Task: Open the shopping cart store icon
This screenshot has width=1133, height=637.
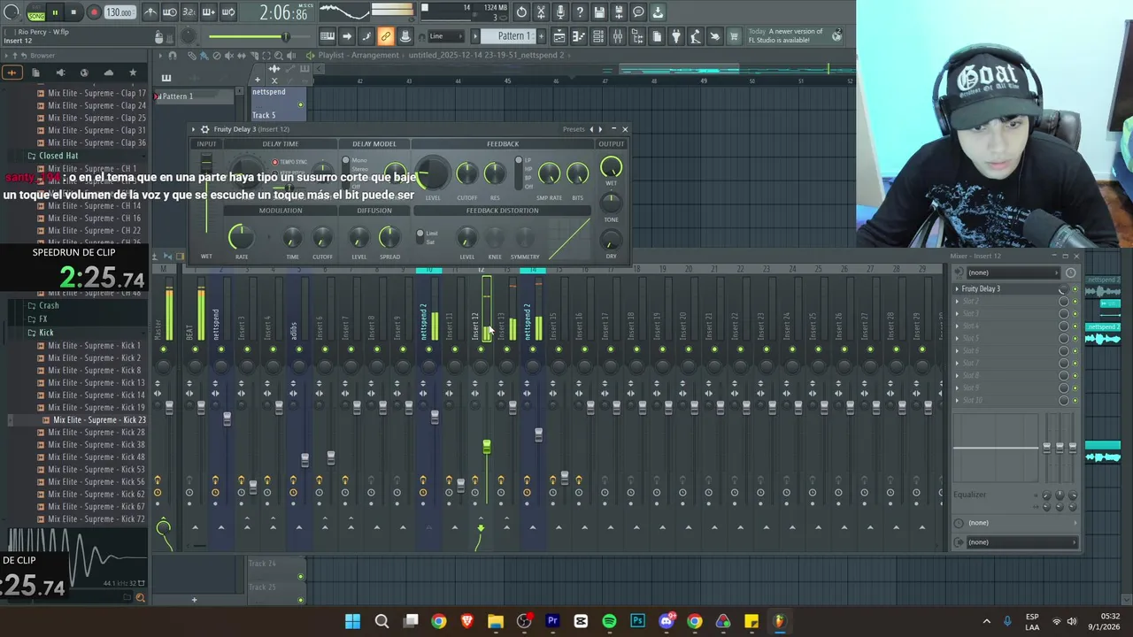Action: point(735,36)
